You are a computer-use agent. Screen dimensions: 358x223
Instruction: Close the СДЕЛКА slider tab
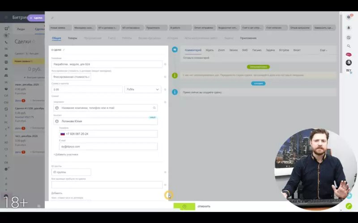point(31,18)
